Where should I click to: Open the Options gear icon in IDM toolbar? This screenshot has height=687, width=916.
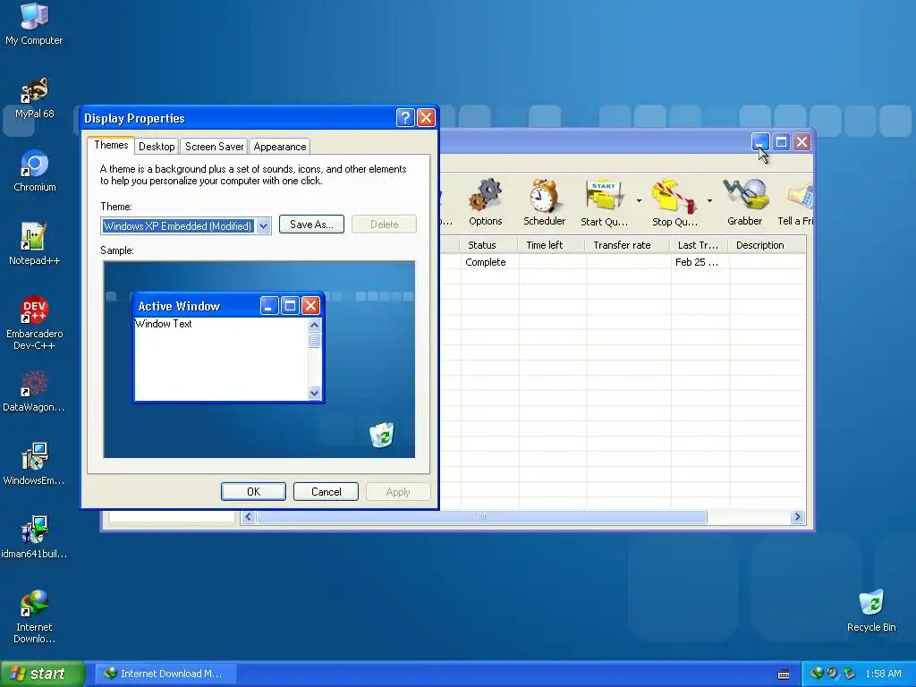[x=485, y=202]
